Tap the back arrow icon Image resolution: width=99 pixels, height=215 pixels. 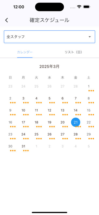[x=6, y=20]
